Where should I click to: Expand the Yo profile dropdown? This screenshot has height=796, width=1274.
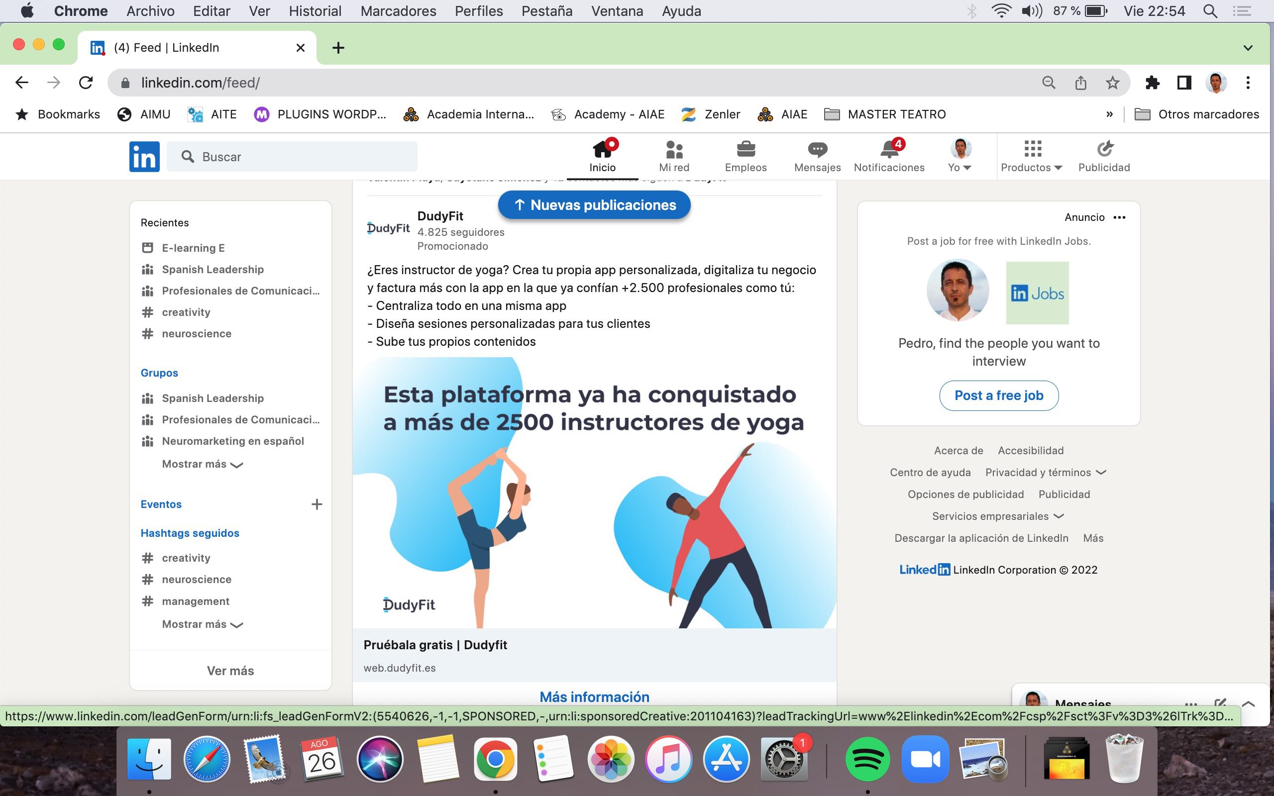coord(960,156)
